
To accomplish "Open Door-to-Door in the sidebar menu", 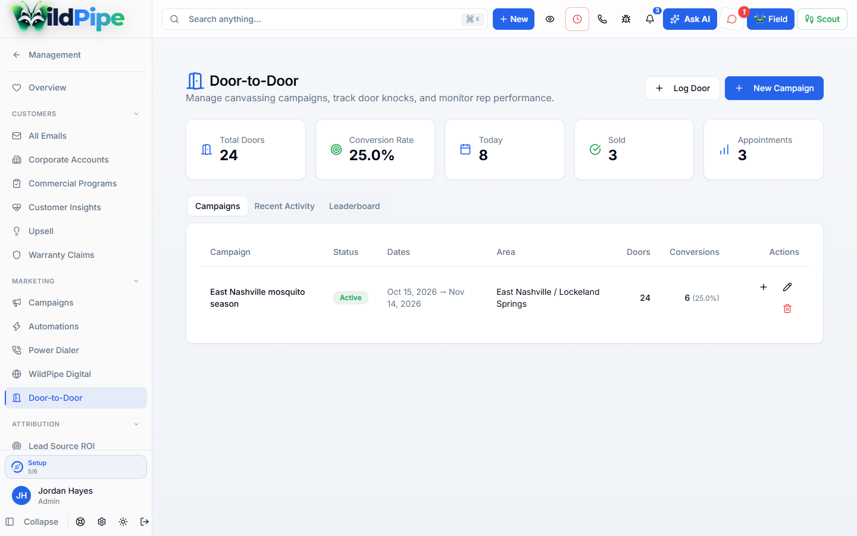I will (76, 398).
